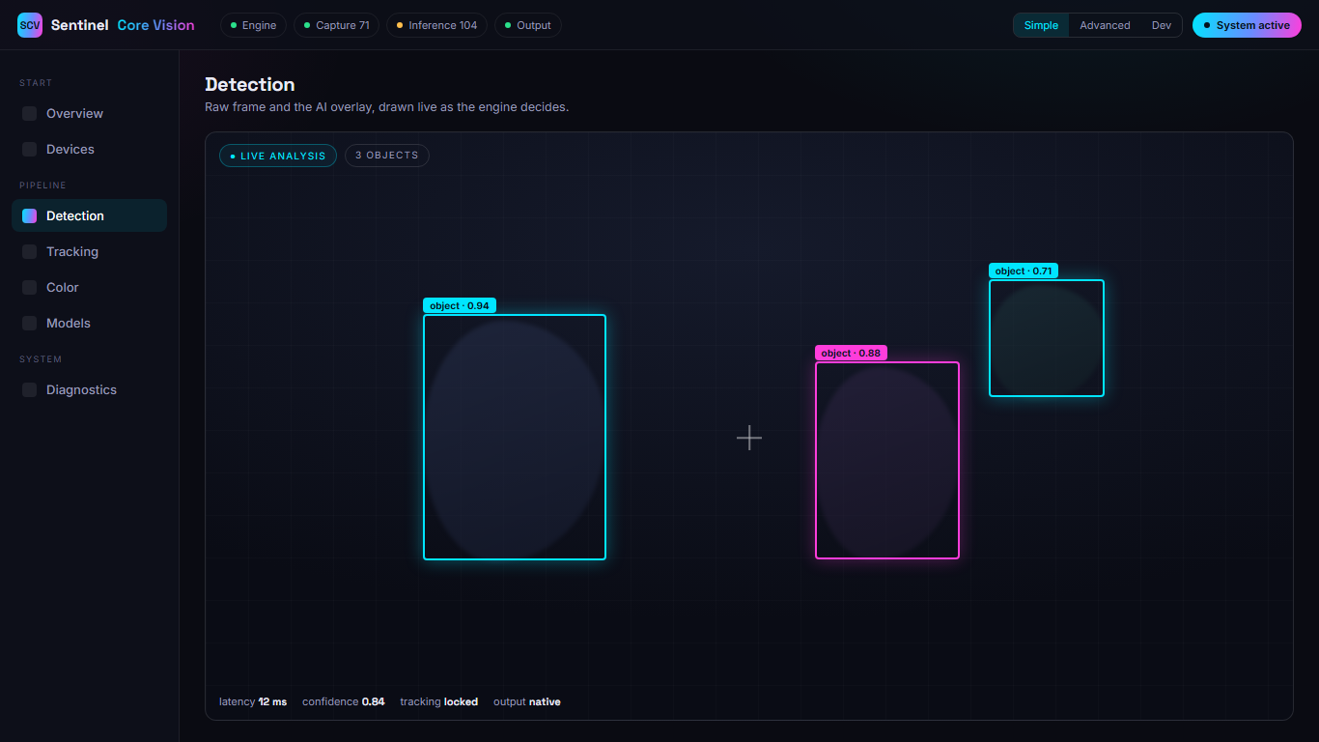Click the center crosshair marker
Image resolution: width=1319 pixels, height=742 pixels.
point(749,438)
